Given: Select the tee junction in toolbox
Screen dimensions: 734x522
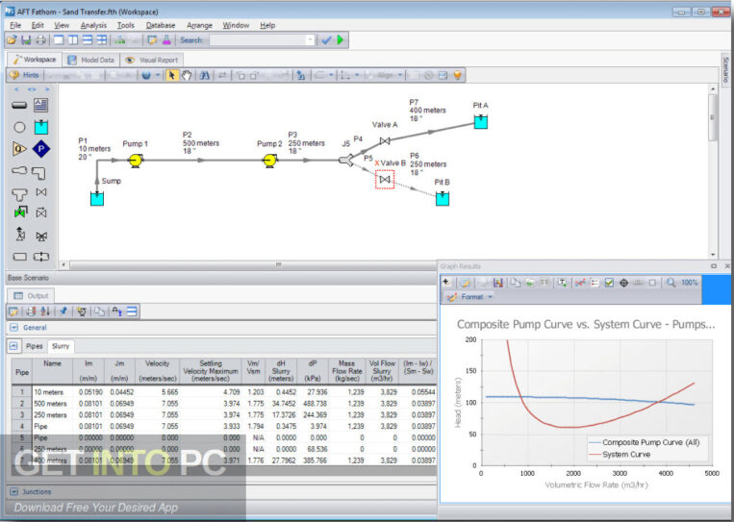Looking at the screenshot, I should pos(19,193).
